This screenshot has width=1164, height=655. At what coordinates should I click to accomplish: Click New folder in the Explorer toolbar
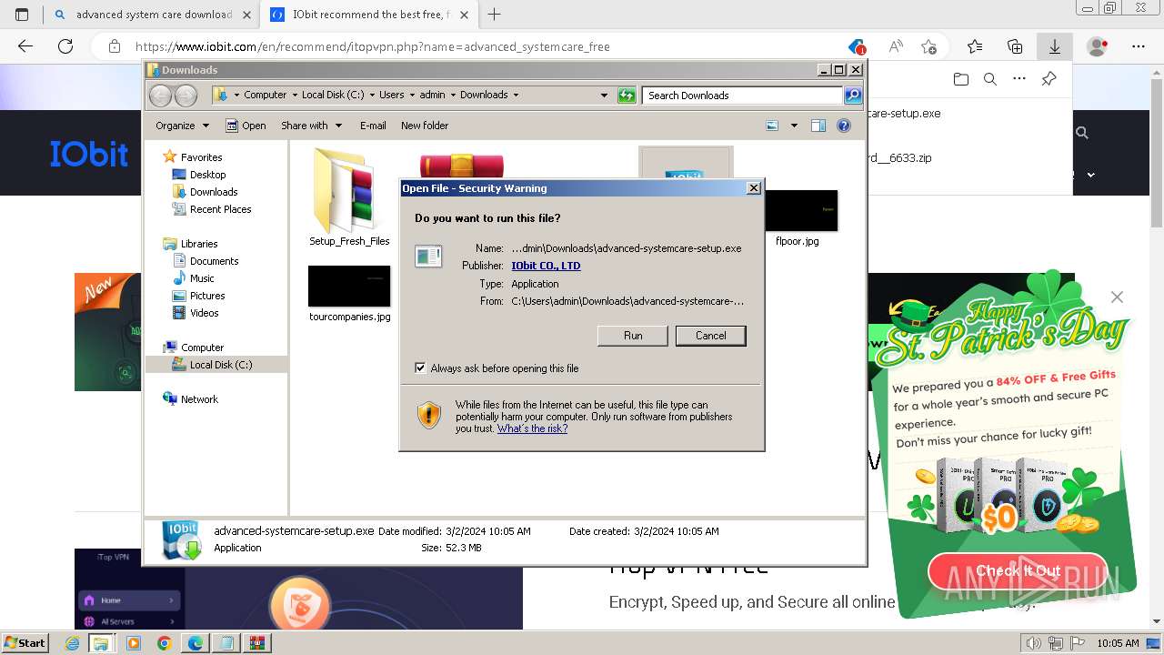coord(425,126)
